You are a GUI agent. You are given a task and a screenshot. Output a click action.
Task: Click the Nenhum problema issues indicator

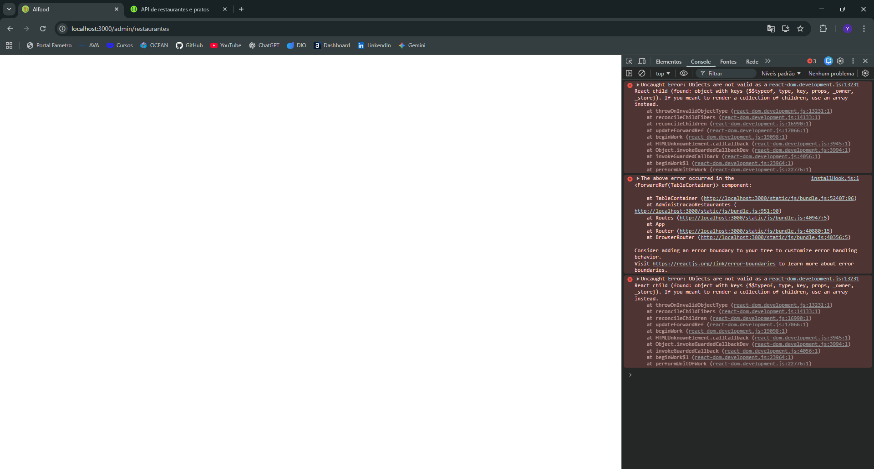831,74
